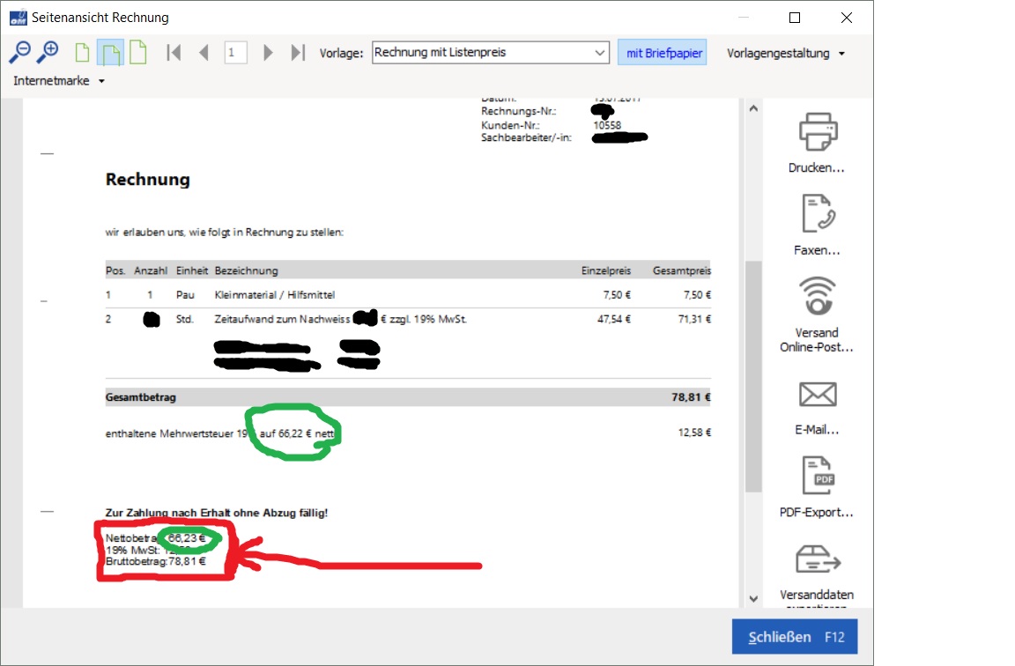The image size is (1015, 666).
Task: Maximize the Seitenansicht Rechnung window
Action: click(795, 18)
